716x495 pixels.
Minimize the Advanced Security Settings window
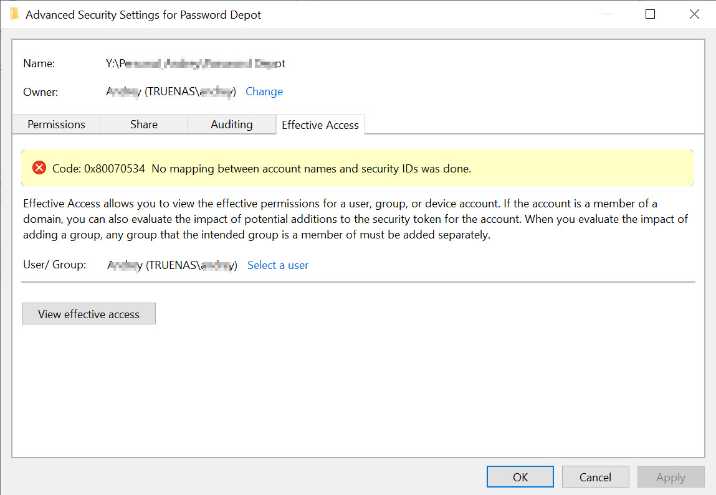point(607,14)
